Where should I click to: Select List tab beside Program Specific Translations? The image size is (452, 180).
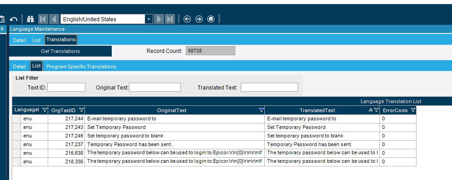[36, 66]
